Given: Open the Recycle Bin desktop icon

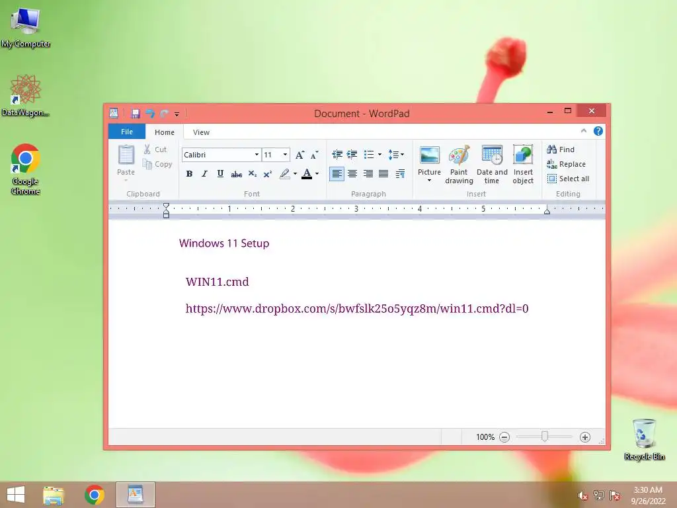Looking at the screenshot, I should [x=644, y=439].
